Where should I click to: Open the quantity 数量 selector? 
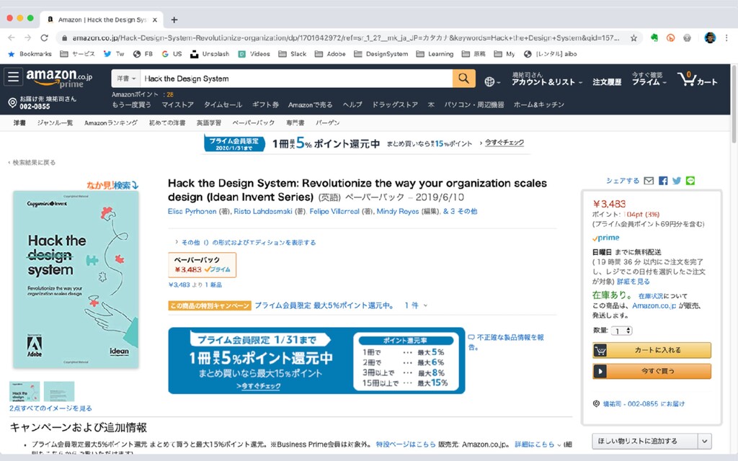pos(622,331)
